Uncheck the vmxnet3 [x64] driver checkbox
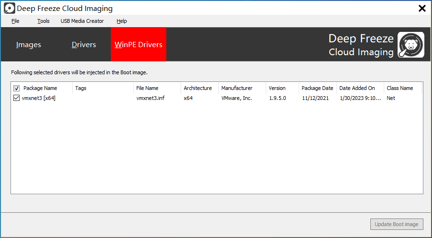 coord(17,98)
